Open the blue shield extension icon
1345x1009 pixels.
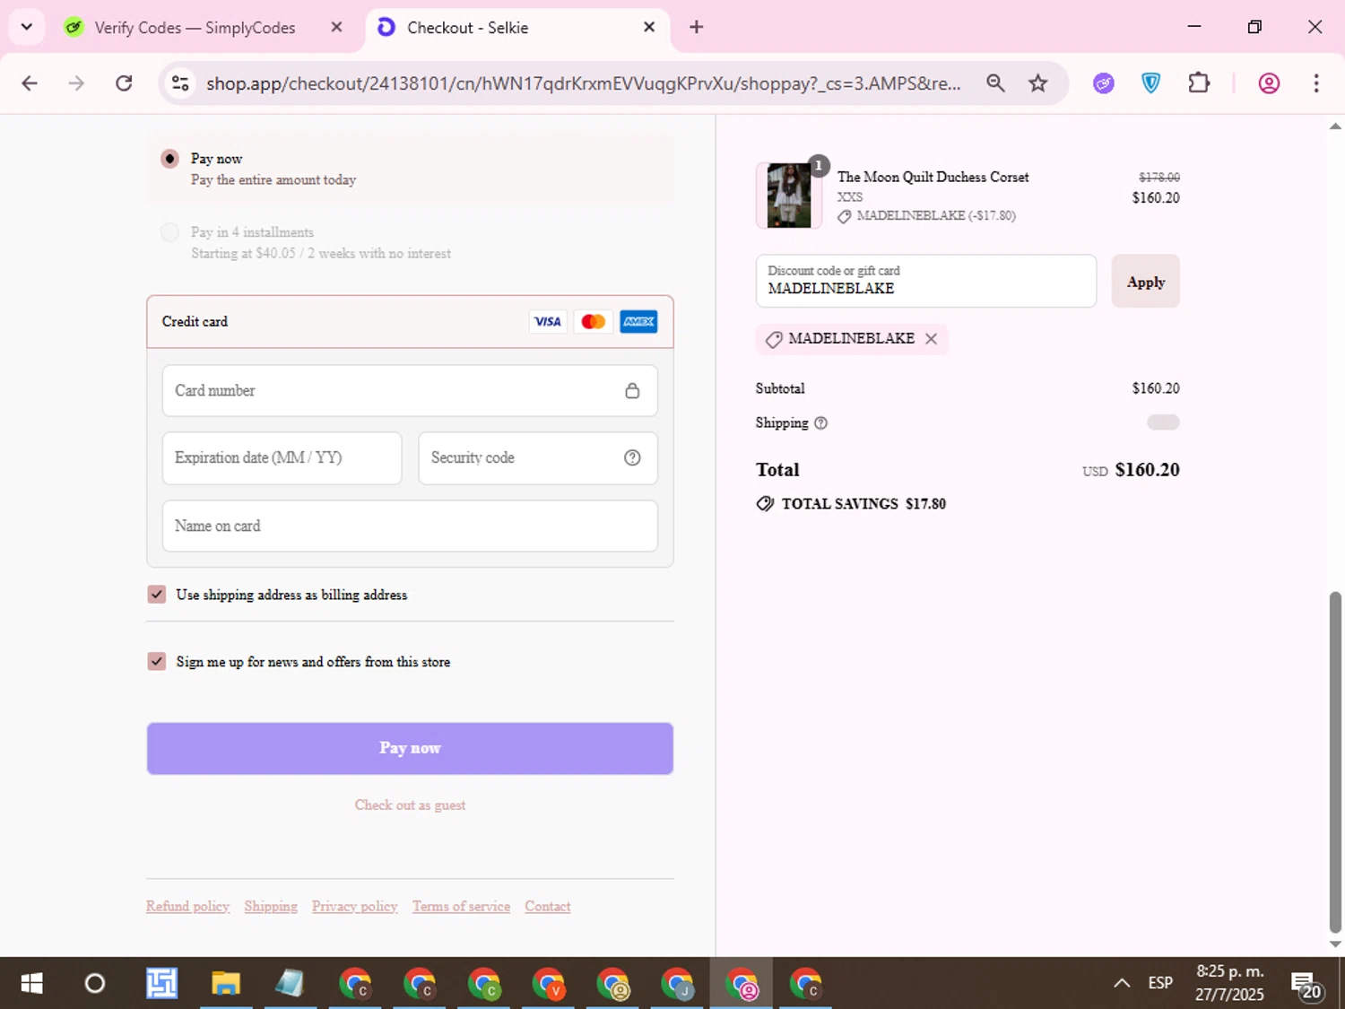[1151, 83]
